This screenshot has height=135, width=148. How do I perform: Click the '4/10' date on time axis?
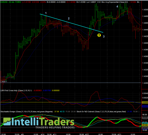coord(43,134)
